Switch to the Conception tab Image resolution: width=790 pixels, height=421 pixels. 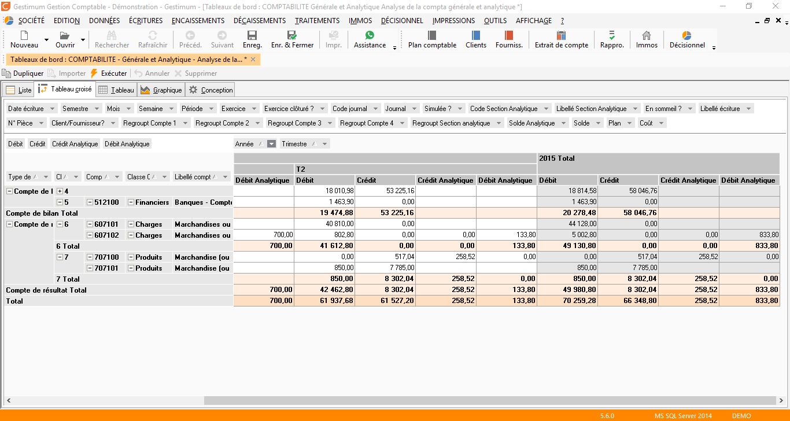point(211,90)
